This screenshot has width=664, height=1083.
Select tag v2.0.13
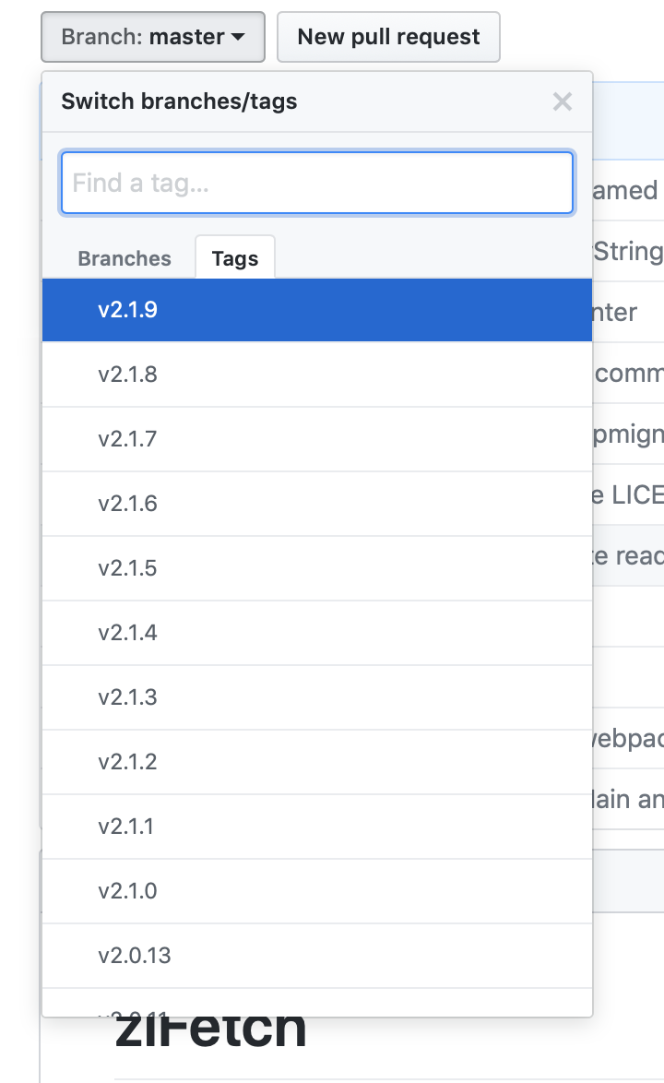(x=317, y=956)
